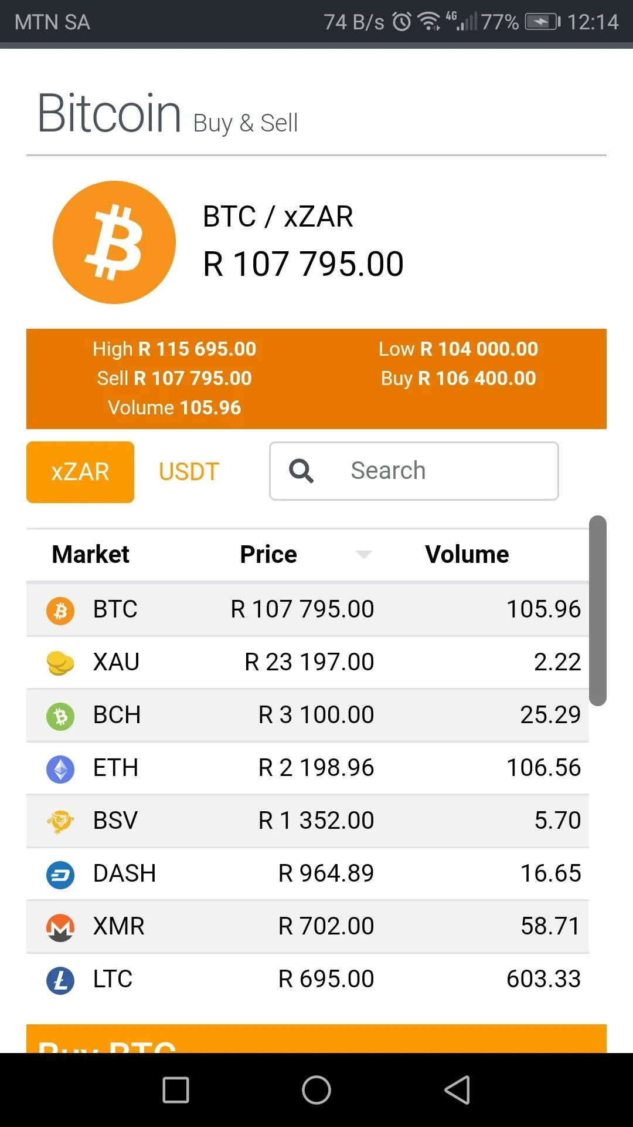Click the blue DASH coin icon
This screenshot has height=1127, width=633.
60,875
